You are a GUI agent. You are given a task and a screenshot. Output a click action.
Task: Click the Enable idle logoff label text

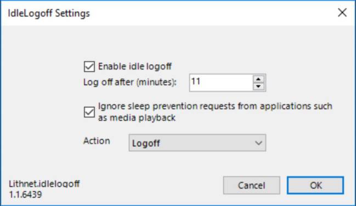point(135,66)
